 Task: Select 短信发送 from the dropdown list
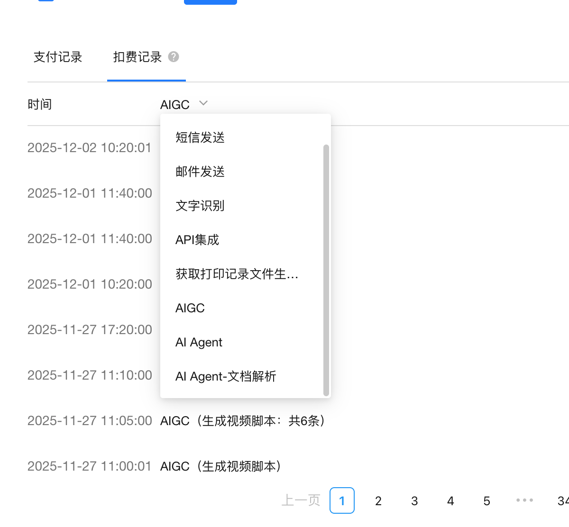tap(200, 137)
